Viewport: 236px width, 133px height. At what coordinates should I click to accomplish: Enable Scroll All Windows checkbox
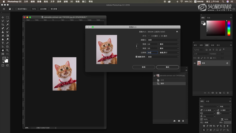(16, 9)
